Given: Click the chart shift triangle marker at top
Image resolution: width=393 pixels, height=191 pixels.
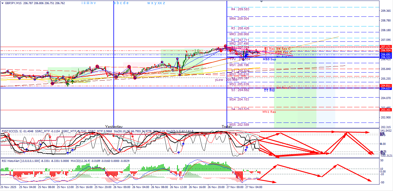Looking at the screenshot, I should [261, 1].
